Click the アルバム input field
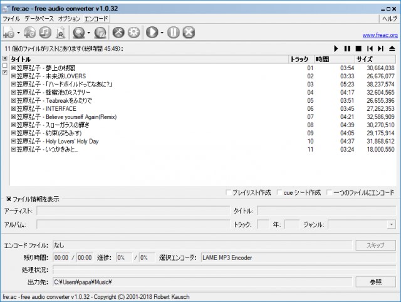Screen dimensions: 401x302 coord(133,224)
